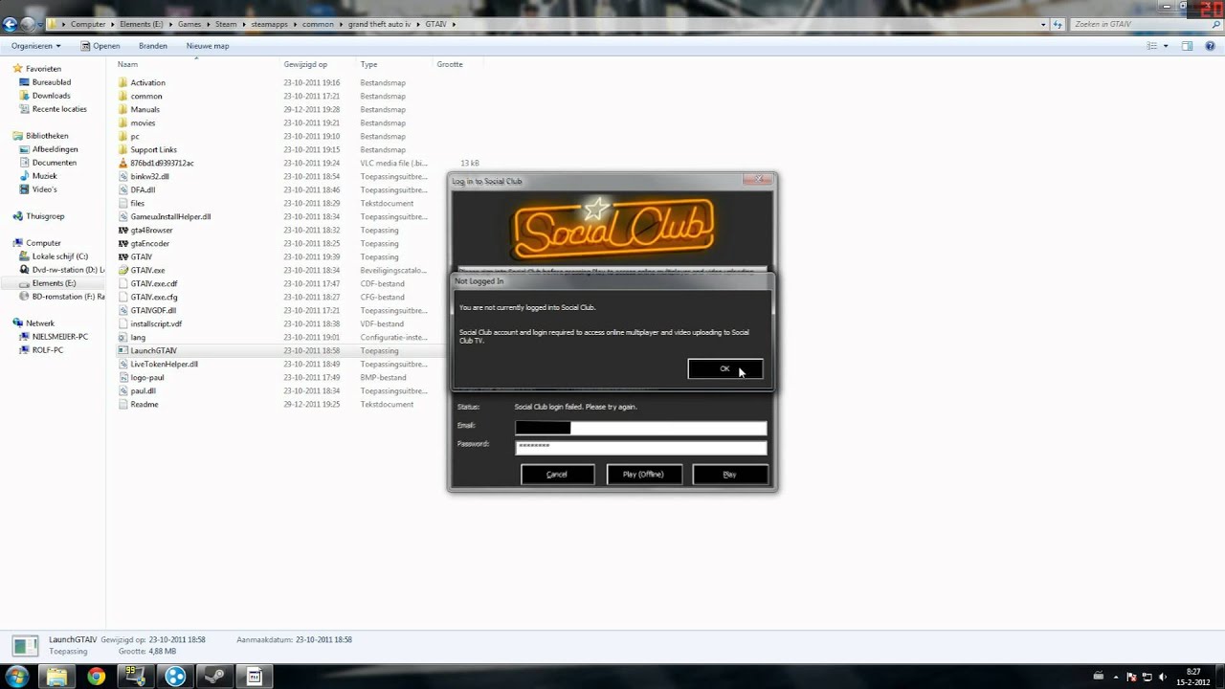Select the Manuals folder icon
Screen dimensions: 1225x689
coord(122,110)
